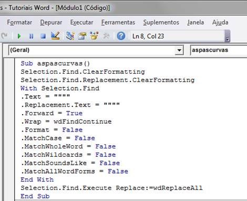Image resolution: width=247 pixels, height=201 pixels.
Task: Expand the (Geral) object dropdown arrow
Action: click(179, 50)
